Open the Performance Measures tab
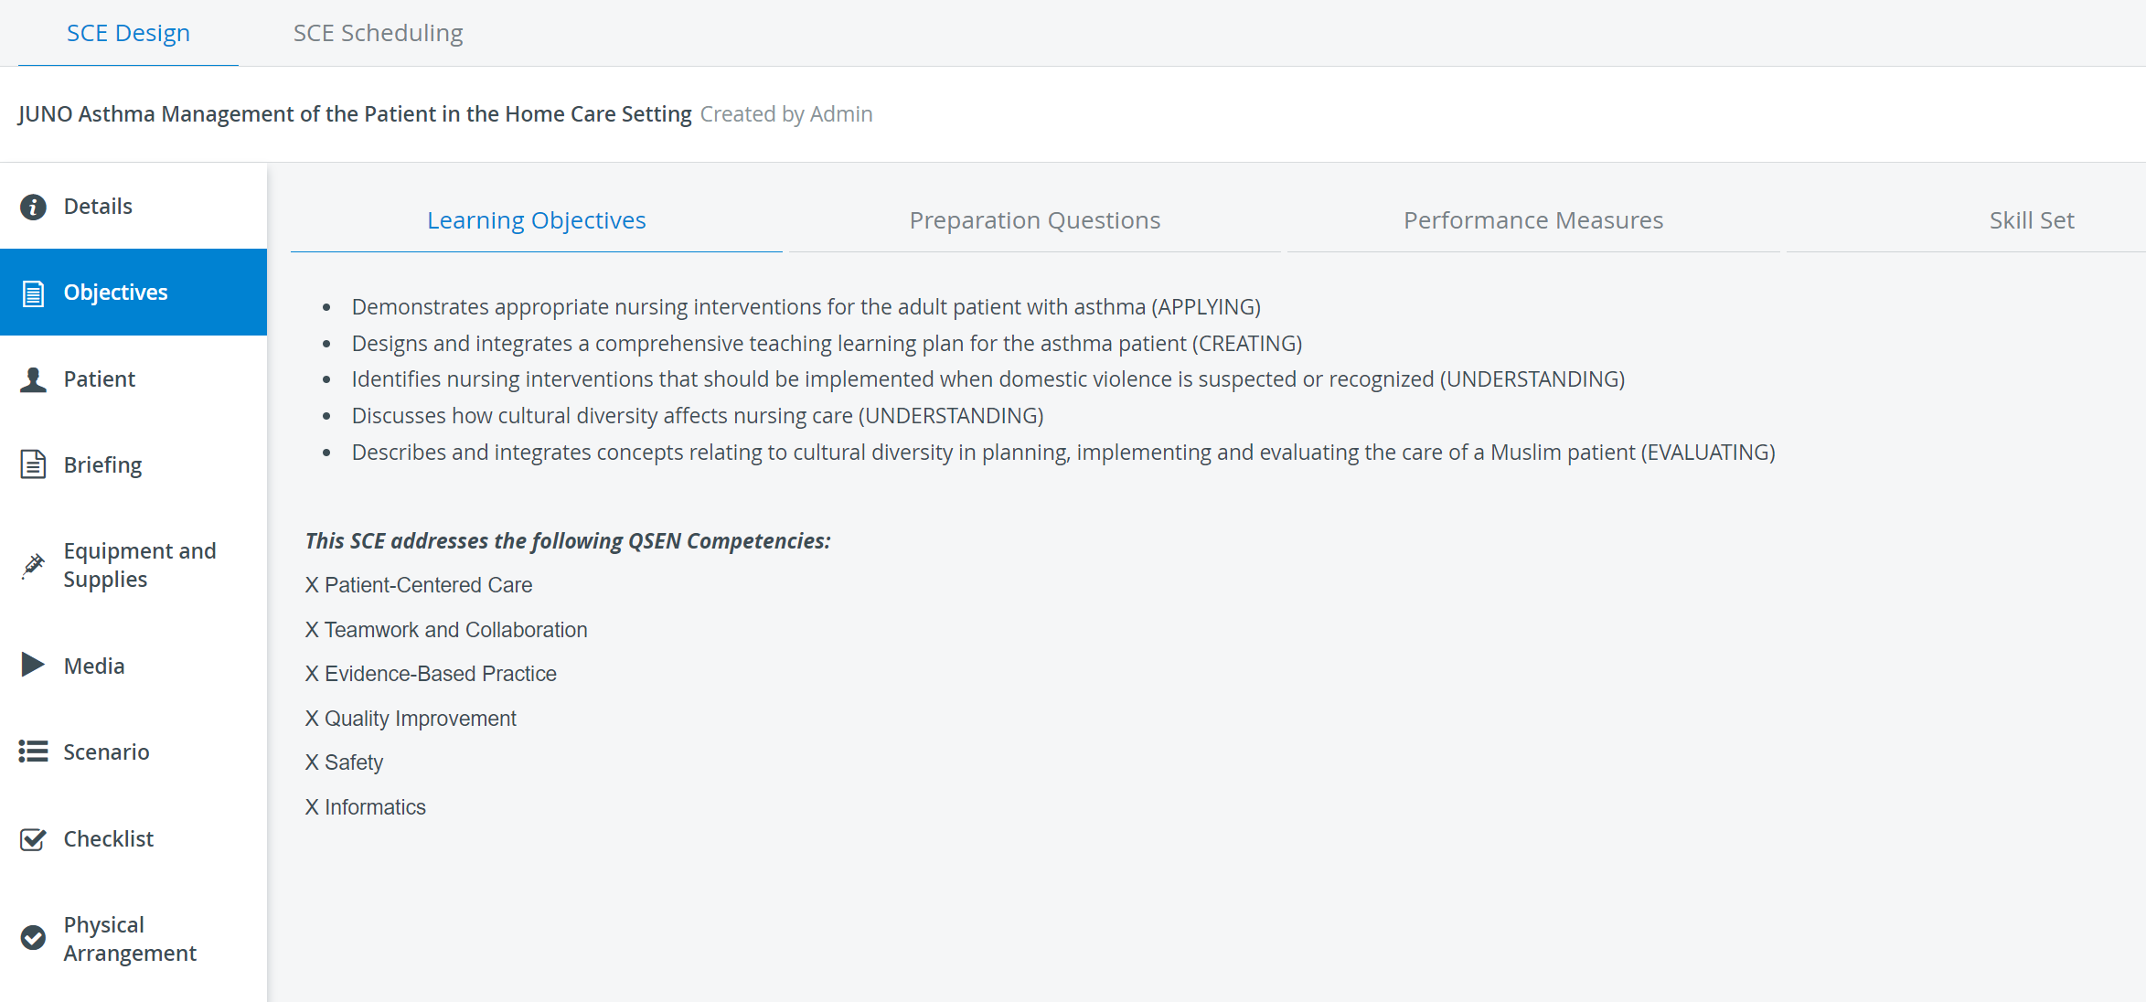2146x1002 pixels. [x=1533, y=220]
